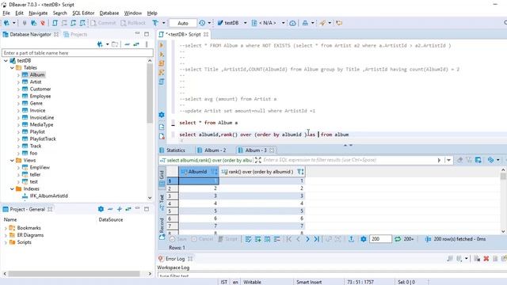Click red X icon in Error Log
Screen dimensions: 507x285
(x=486, y=259)
